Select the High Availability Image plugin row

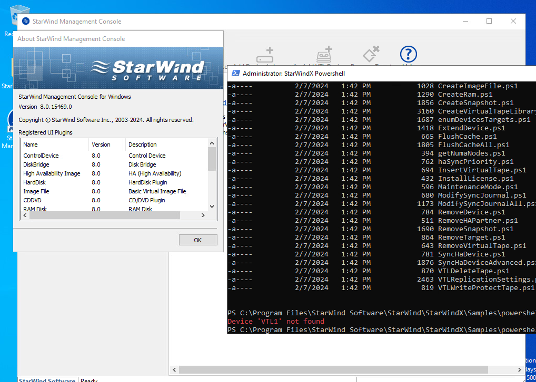point(114,173)
